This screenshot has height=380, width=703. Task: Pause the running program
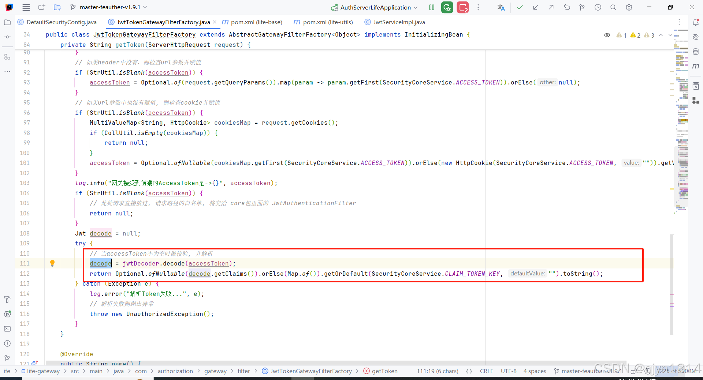click(431, 7)
